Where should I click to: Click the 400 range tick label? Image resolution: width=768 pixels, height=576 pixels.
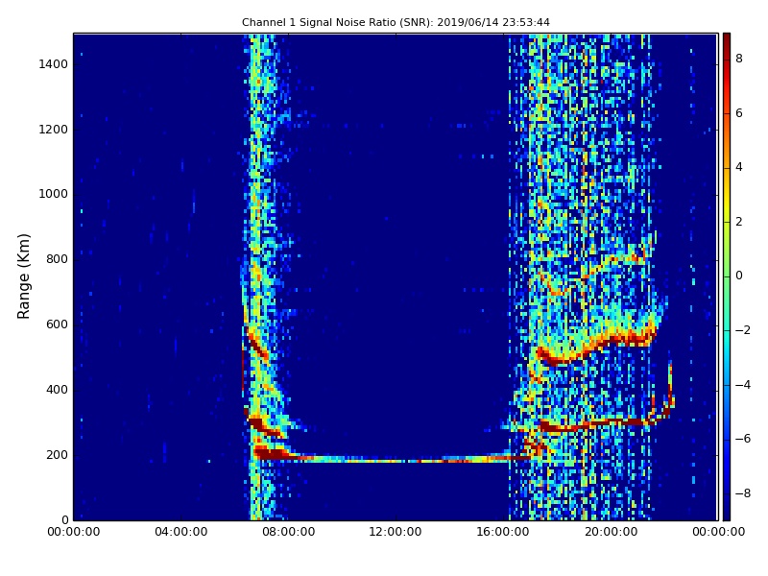click(57, 390)
